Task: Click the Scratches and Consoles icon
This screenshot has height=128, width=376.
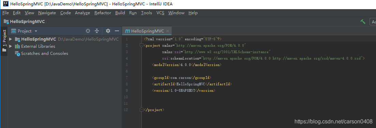Action: click(x=17, y=54)
